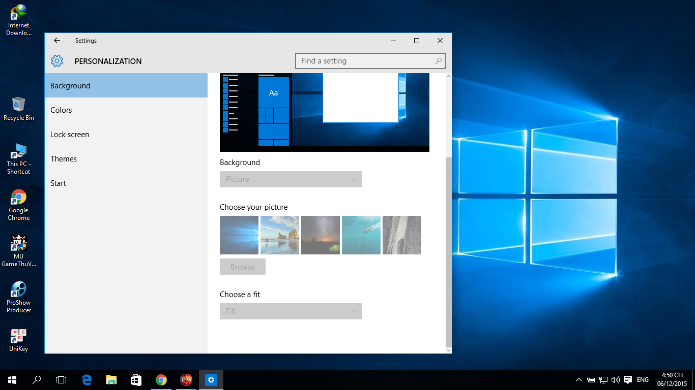Viewport: 695px width, 390px height.
Task: Click the search magnifier in Find a setting
Action: point(439,61)
